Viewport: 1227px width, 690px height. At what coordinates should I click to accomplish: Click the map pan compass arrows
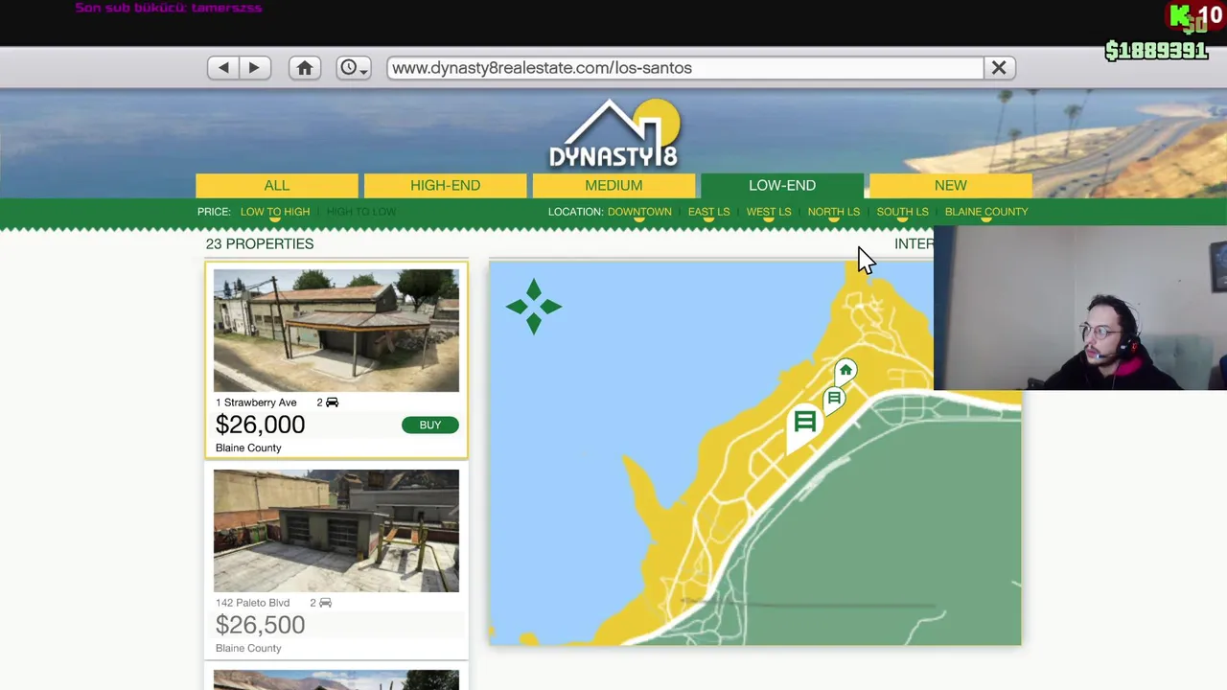click(x=534, y=307)
